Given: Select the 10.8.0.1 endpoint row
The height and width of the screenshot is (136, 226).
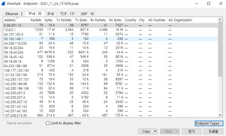Looking at the screenshot, I should point(110,30).
